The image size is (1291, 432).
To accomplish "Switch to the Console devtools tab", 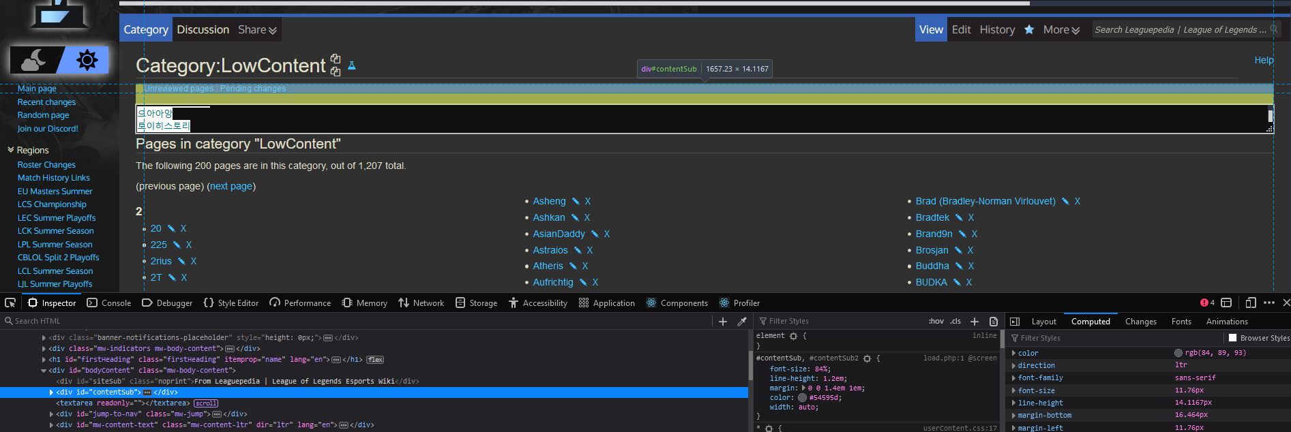I will [109, 303].
